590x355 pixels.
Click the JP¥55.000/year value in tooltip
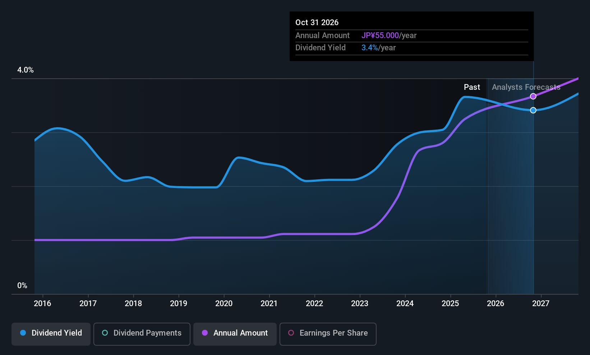click(x=389, y=36)
